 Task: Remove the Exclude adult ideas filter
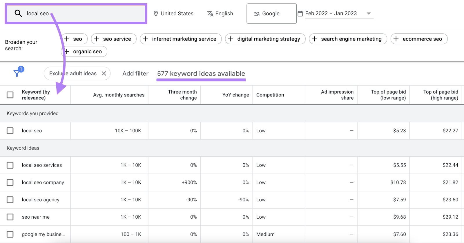(x=104, y=74)
